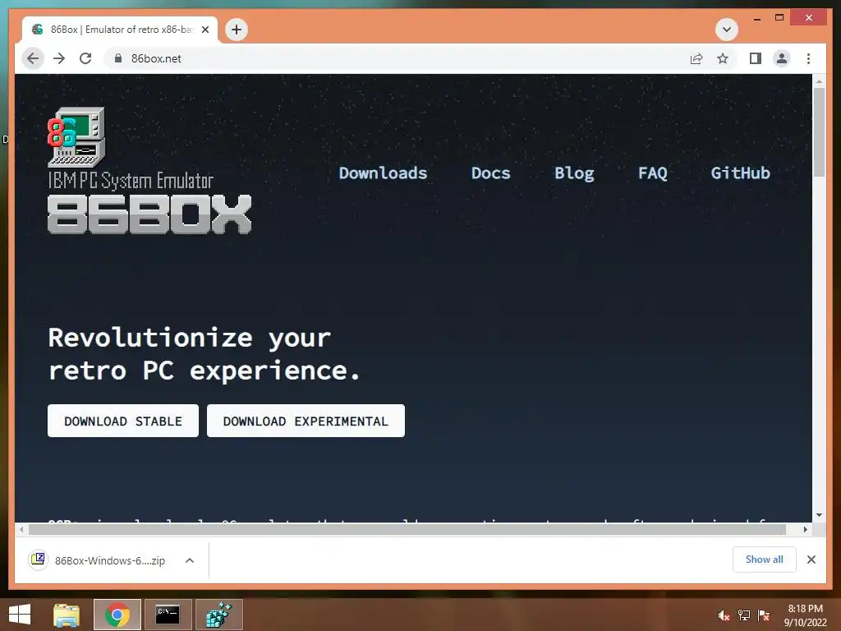Click the muted speaker tray icon
Viewport: 841px width, 631px height.
724,616
